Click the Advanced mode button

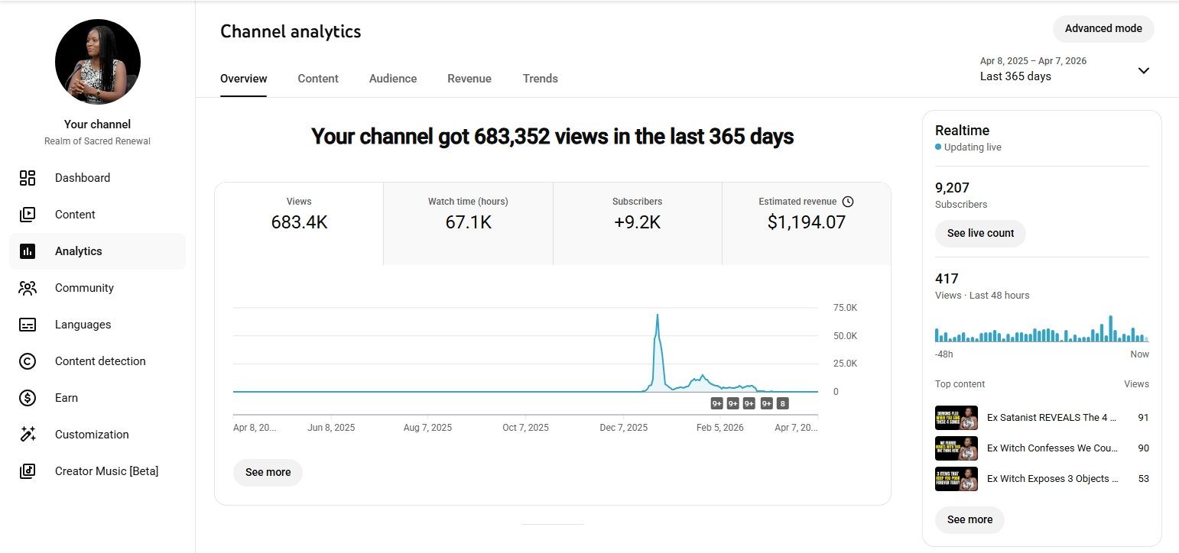pyautogui.click(x=1103, y=29)
